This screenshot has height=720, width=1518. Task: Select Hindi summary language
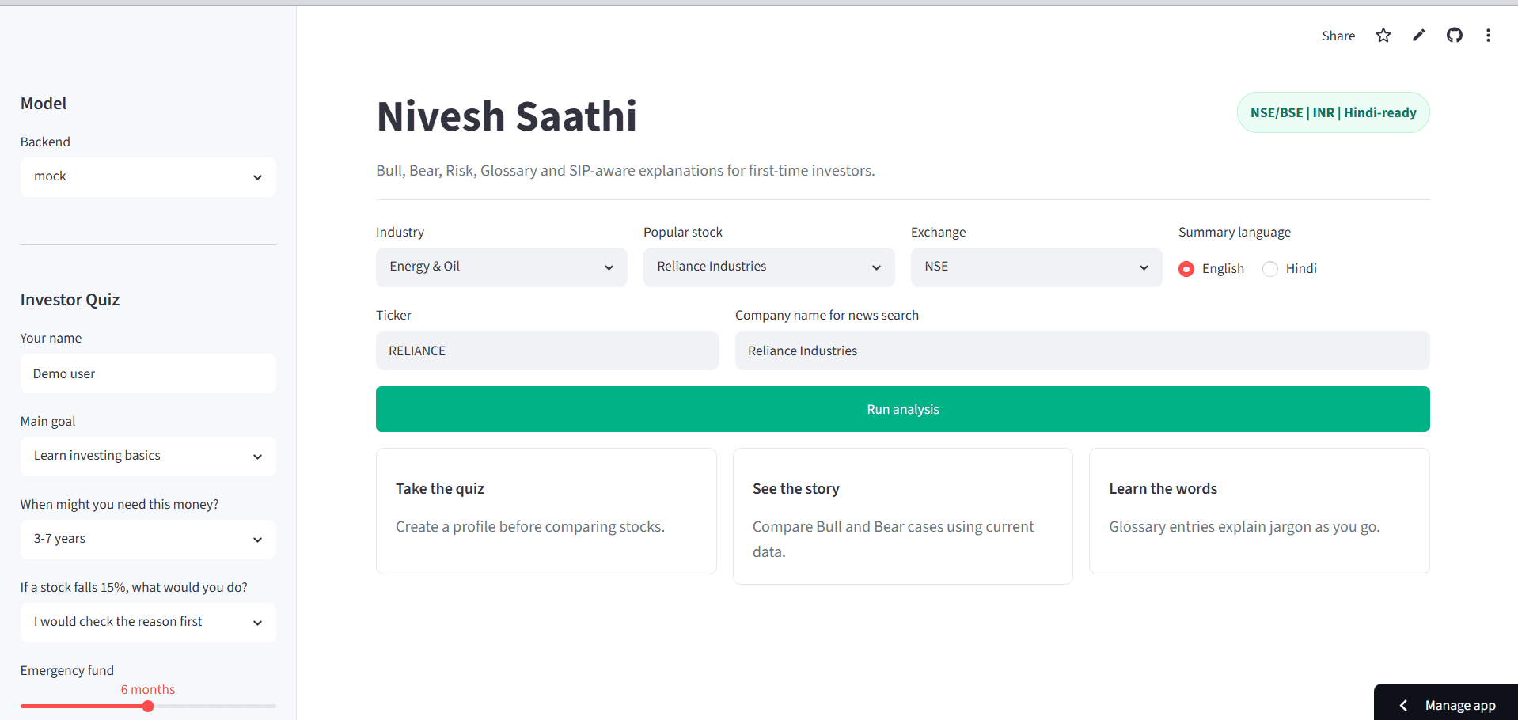(1290, 269)
